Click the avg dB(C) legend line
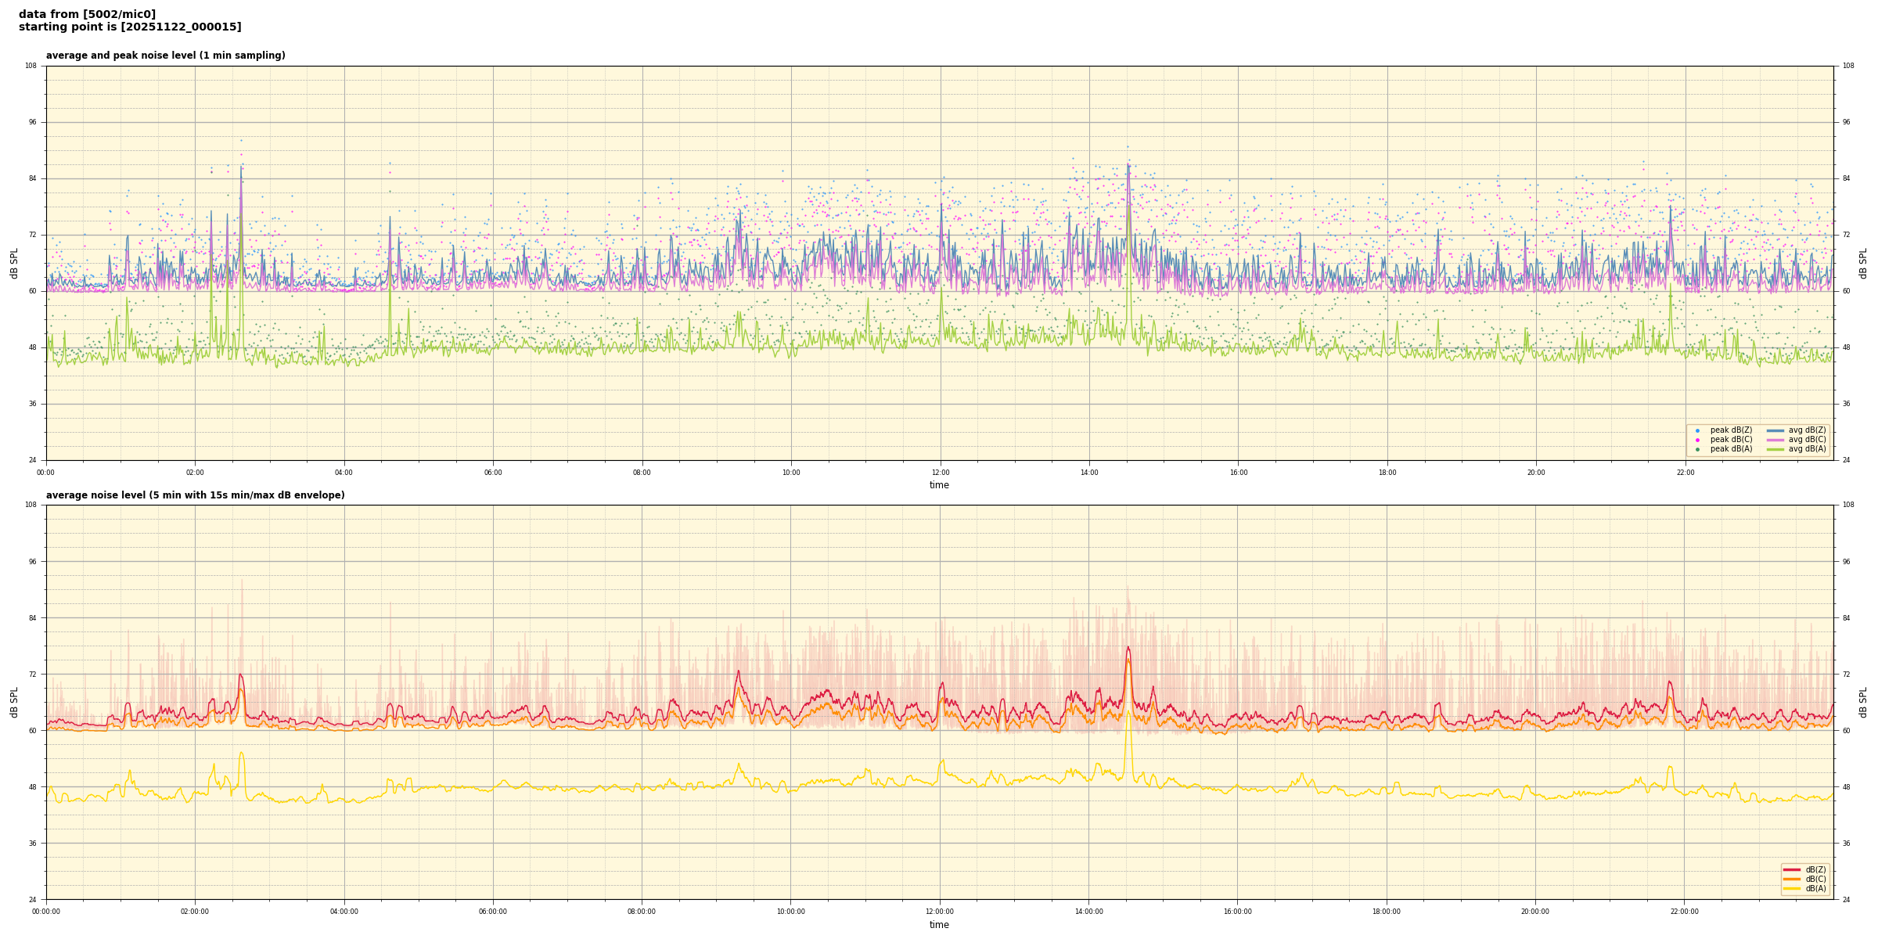The height and width of the screenshot is (939, 1878). pos(1775,440)
